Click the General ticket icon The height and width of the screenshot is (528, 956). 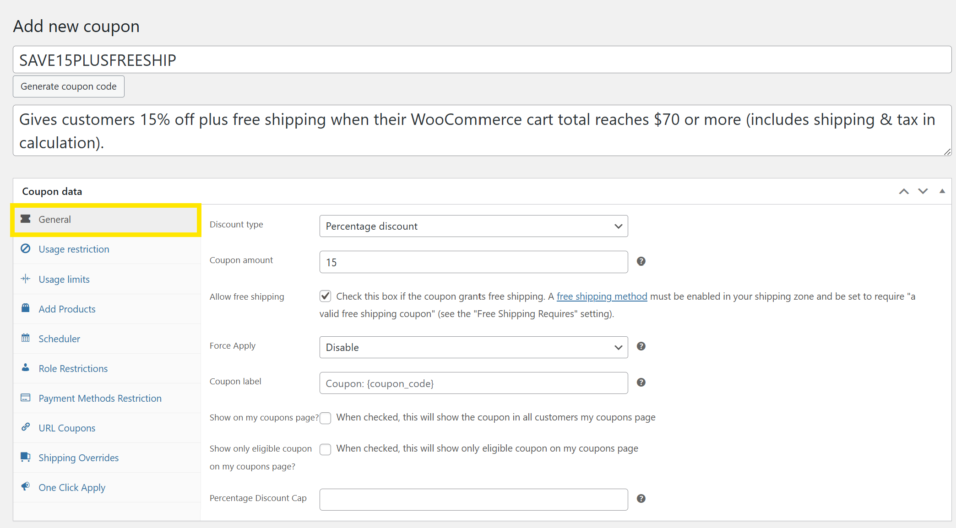click(x=26, y=219)
